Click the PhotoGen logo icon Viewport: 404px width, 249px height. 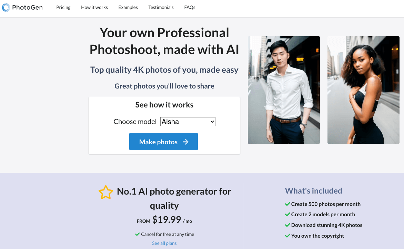[x=6, y=7]
